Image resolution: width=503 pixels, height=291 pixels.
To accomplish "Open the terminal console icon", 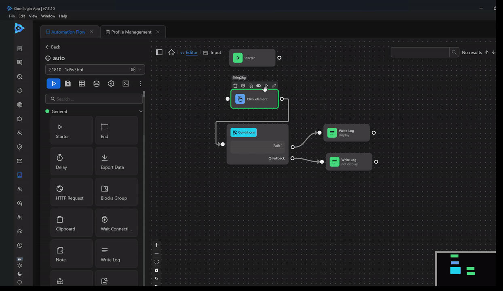I will click(126, 83).
